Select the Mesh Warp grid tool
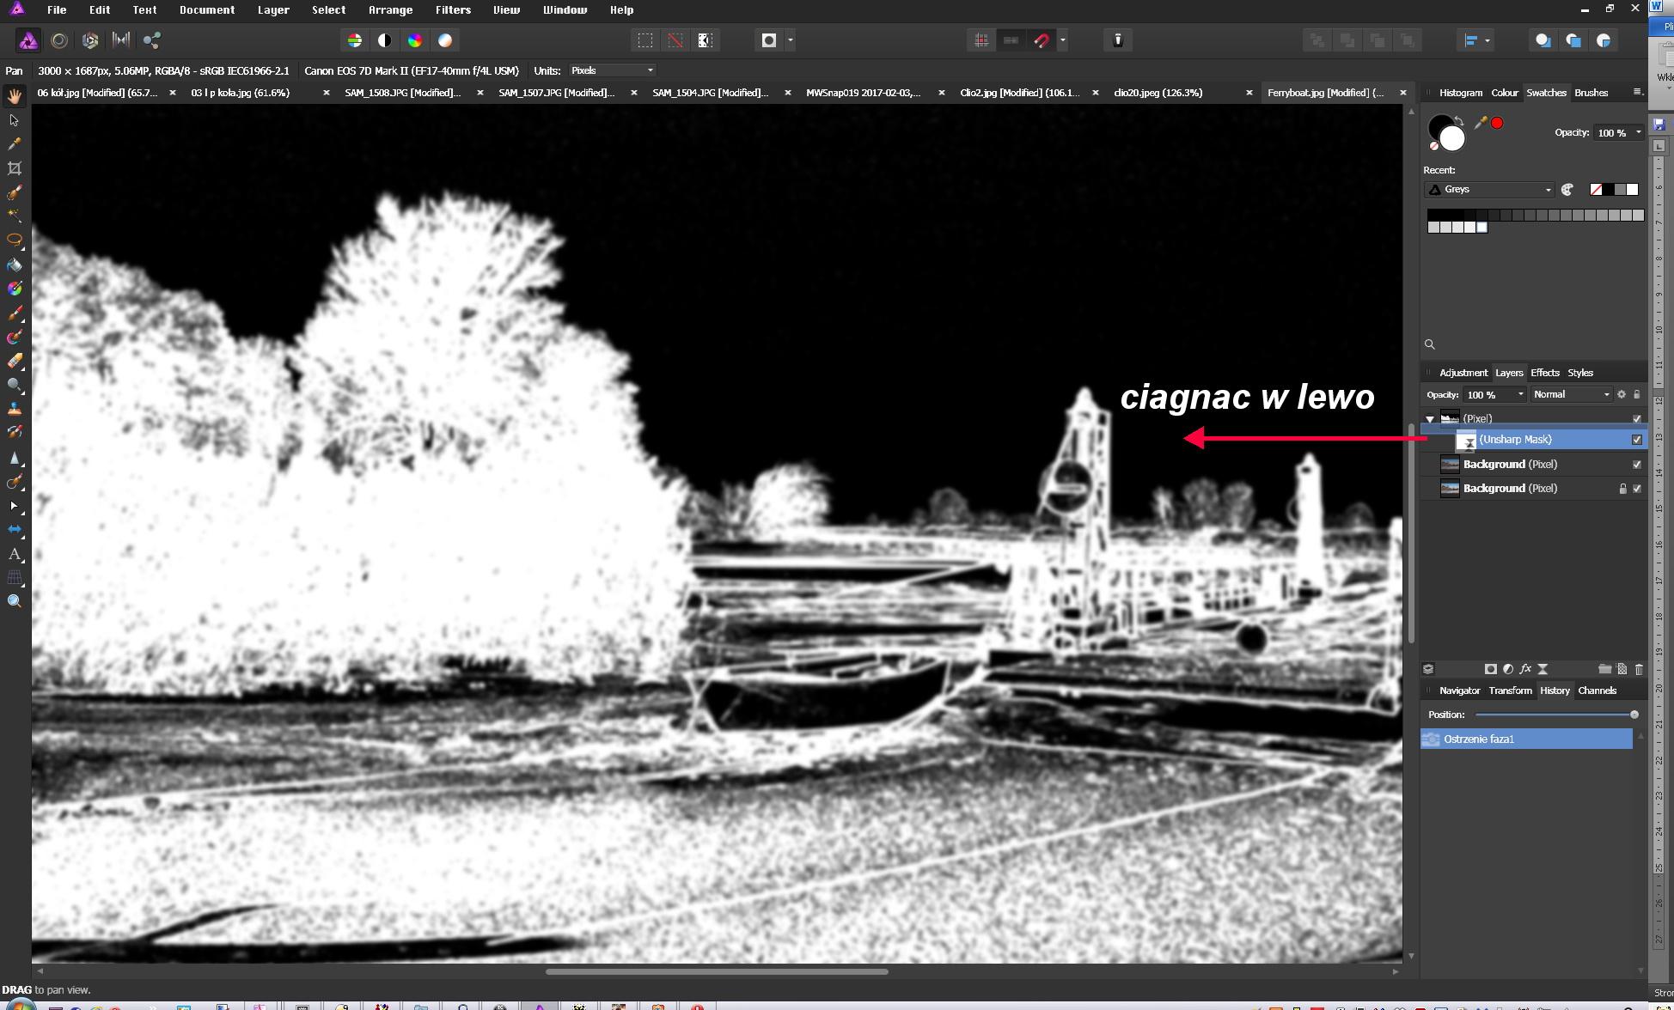The image size is (1674, 1010). 14,578
